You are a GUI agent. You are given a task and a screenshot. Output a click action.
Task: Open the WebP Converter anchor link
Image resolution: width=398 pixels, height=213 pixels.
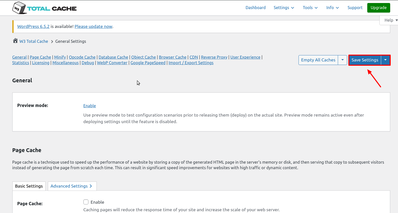coord(112,63)
